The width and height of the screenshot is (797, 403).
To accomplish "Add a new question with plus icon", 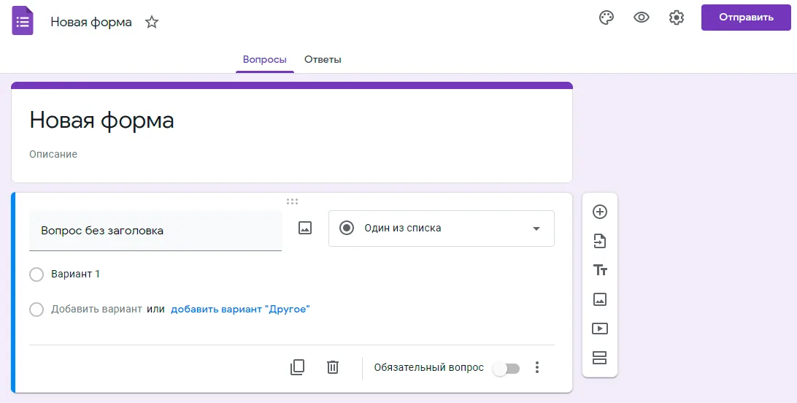I will 600,212.
